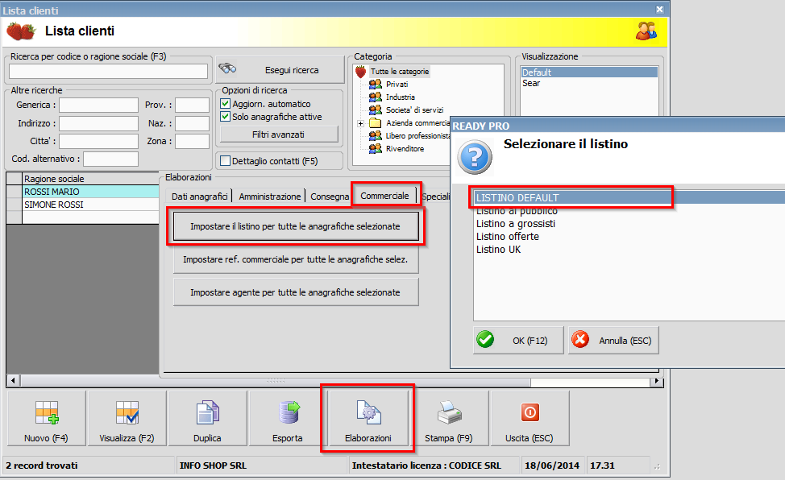
Task: Click the Cod. alternativo input field
Action: click(x=110, y=159)
